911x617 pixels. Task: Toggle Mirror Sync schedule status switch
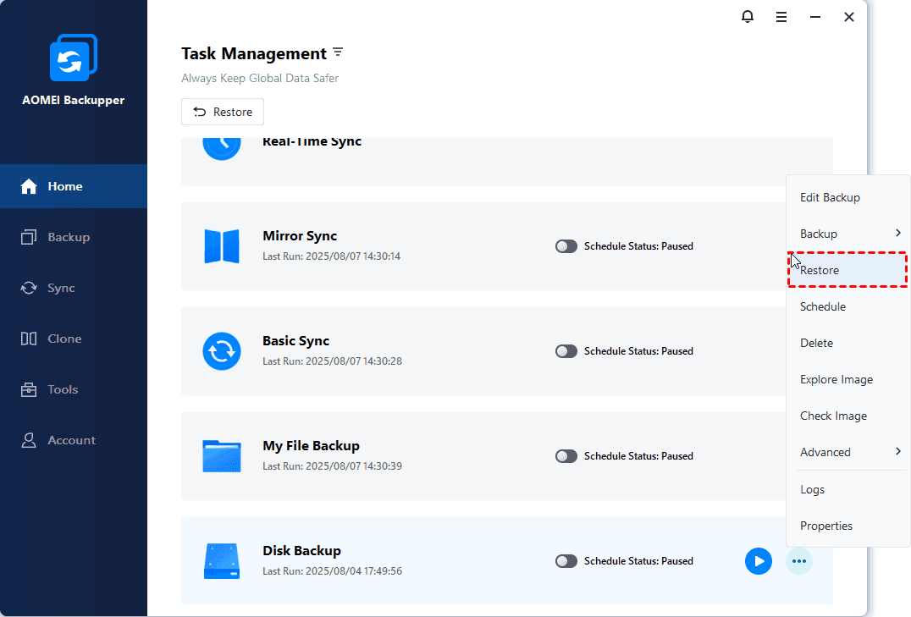coord(566,246)
